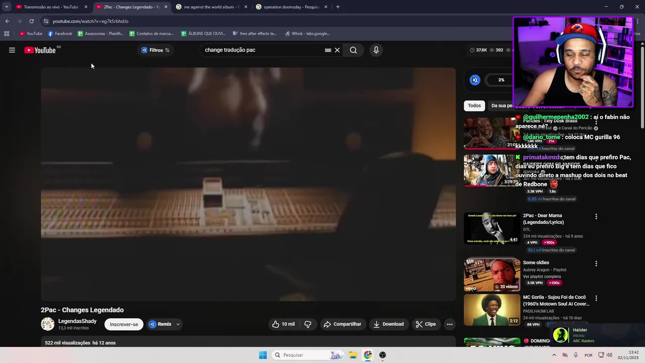Open MC Gorila - Sujou Foi de Cocô thumbnail
645x363 pixels.
point(492,310)
